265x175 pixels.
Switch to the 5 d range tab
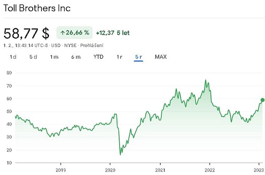tap(33, 57)
